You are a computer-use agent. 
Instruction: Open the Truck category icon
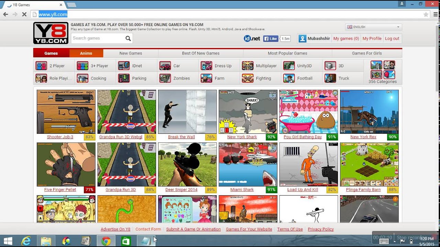click(330, 78)
